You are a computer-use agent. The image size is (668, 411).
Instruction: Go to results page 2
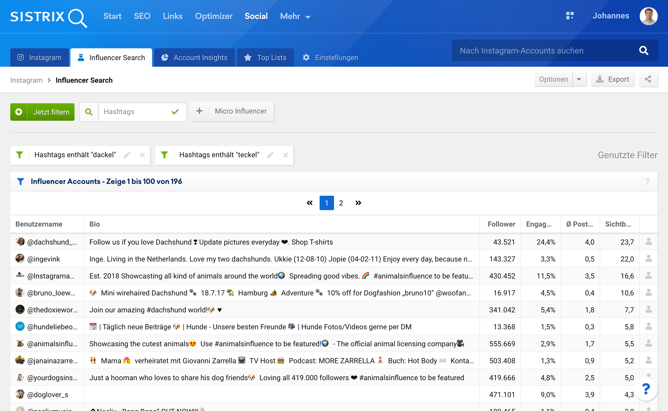coord(341,203)
